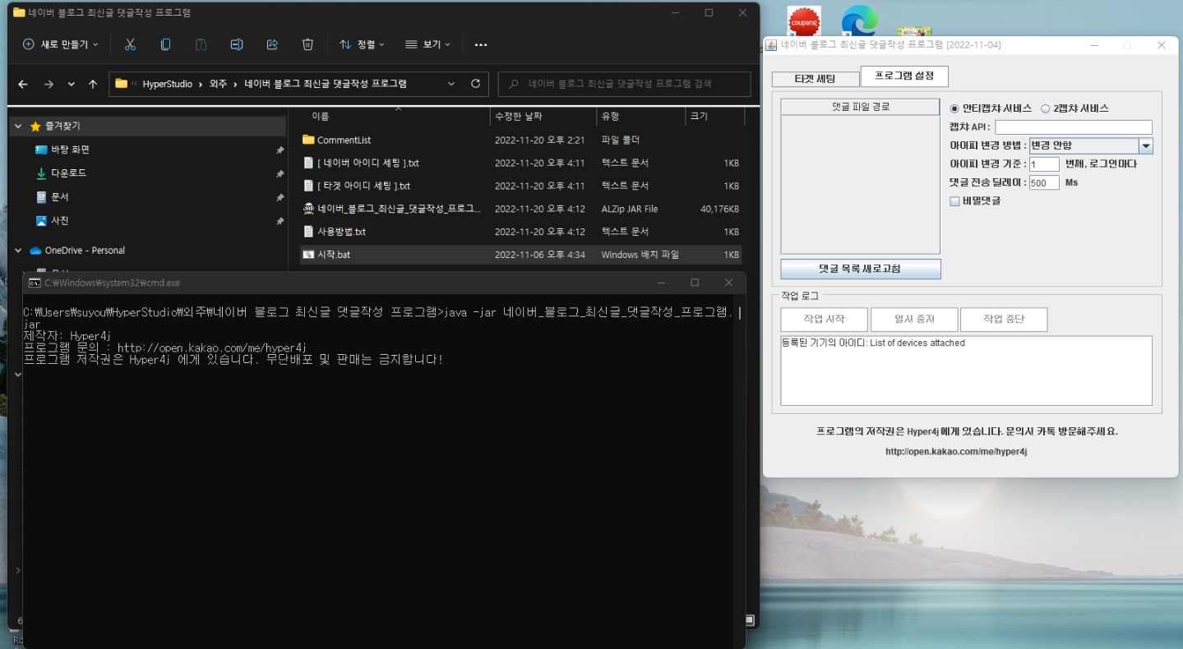
Task: Click the Copy icon in Explorer toolbar
Action: pyautogui.click(x=165, y=44)
